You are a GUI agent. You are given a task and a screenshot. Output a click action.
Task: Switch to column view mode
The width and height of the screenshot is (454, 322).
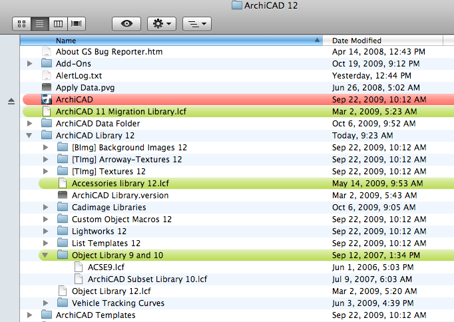[x=58, y=24]
